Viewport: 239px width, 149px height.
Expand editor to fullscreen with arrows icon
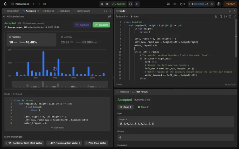coord(234,16)
